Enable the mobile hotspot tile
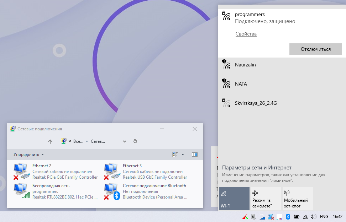The width and height of the screenshot is (346, 222). (297, 199)
